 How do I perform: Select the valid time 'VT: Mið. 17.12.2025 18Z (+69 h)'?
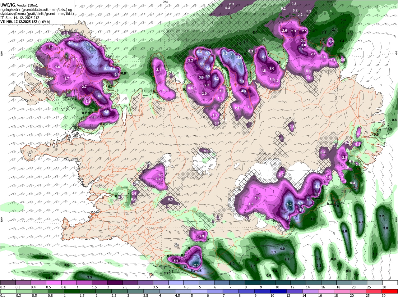(x=25, y=22)
